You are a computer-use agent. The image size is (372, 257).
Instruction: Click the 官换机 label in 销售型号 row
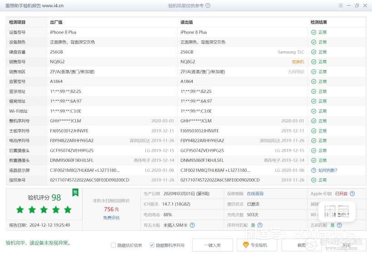298,62
